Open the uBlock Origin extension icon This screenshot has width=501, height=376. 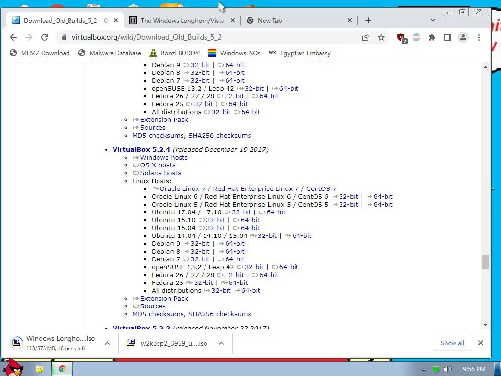click(x=402, y=38)
